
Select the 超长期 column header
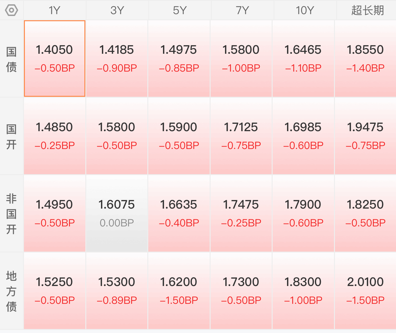tap(367, 10)
